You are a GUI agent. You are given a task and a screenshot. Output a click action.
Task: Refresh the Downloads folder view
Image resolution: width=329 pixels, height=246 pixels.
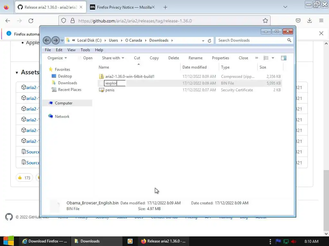click(209, 41)
